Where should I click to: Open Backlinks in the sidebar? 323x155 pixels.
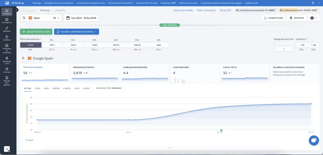(7, 29)
